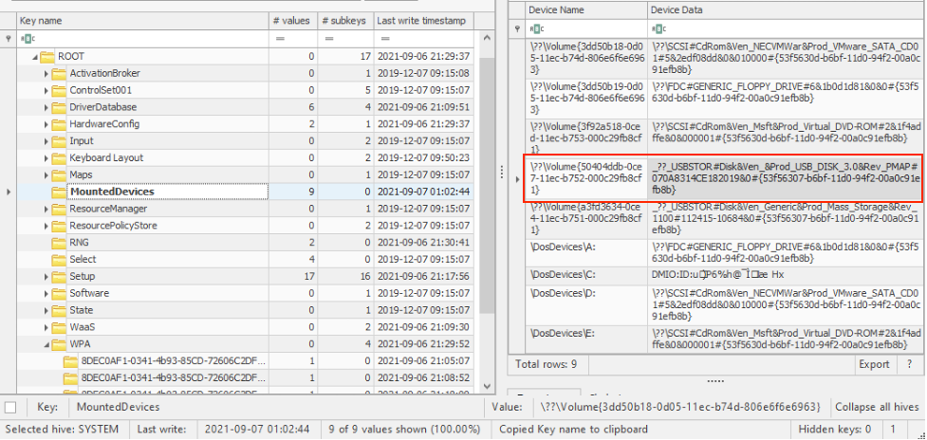Select the WPA folder icon
Image resolution: width=927 pixels, height=440 pixels.
59,343
